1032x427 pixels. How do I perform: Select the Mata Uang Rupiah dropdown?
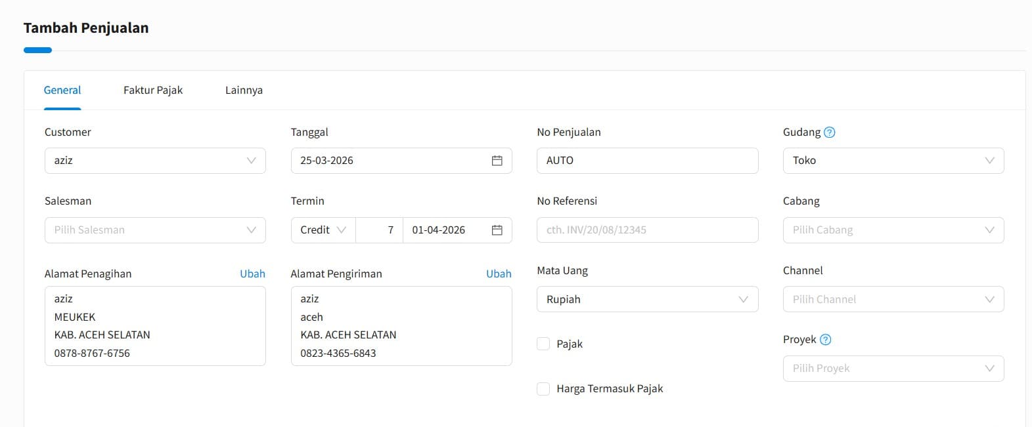point(647,300)
